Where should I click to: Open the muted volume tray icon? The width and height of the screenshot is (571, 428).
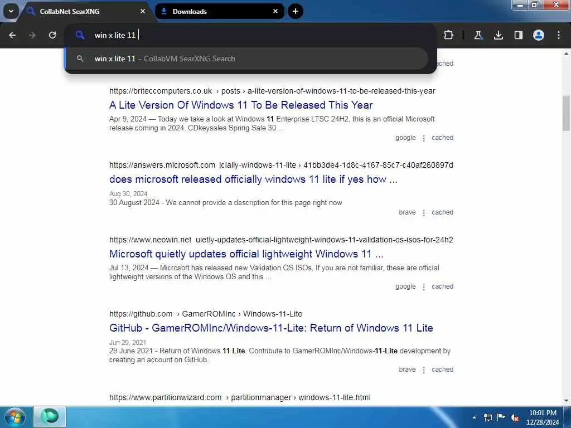click(x=515, y=417)
